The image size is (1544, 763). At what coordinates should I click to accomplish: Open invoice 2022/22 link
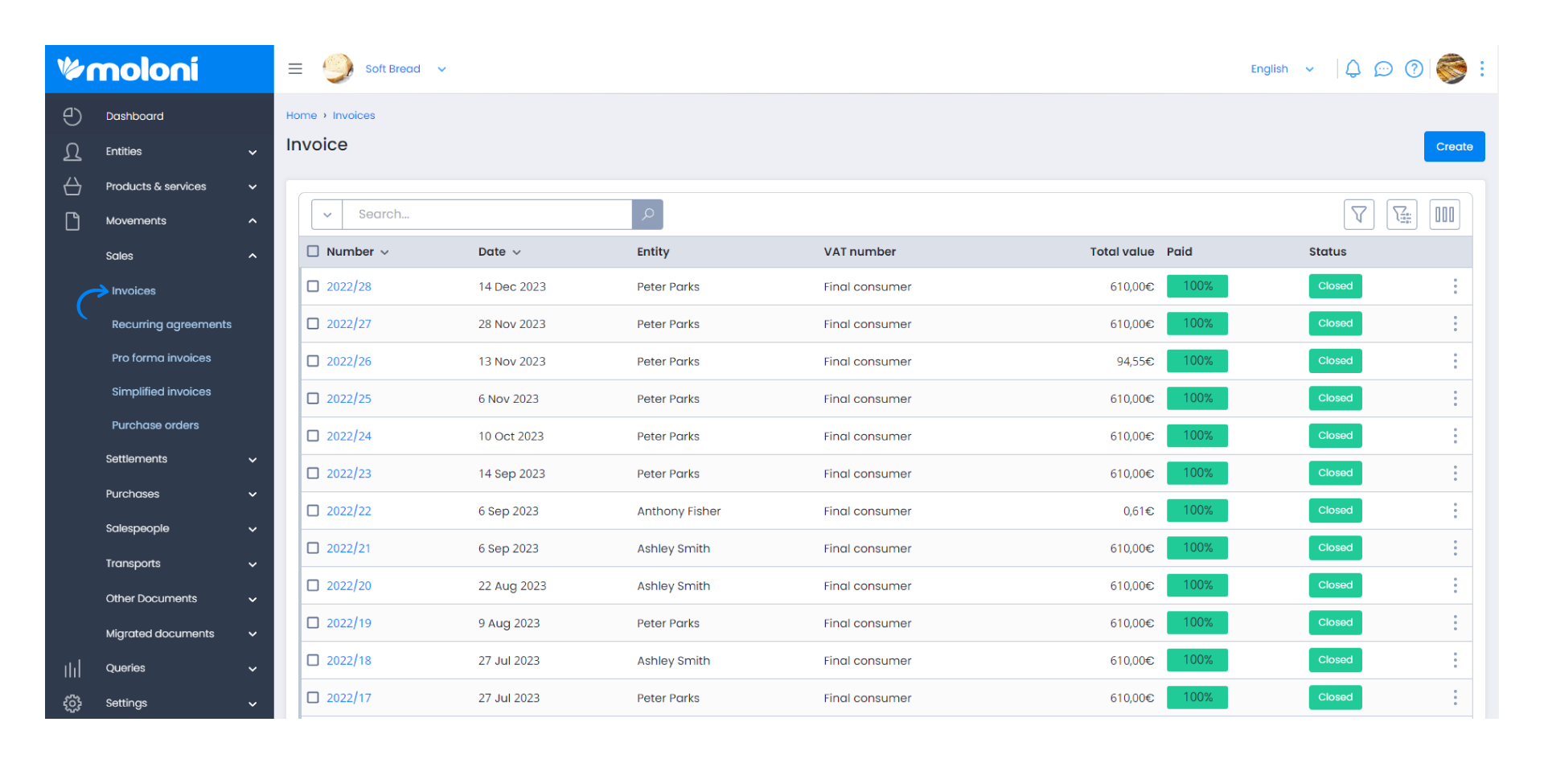[x=349, y=511]
